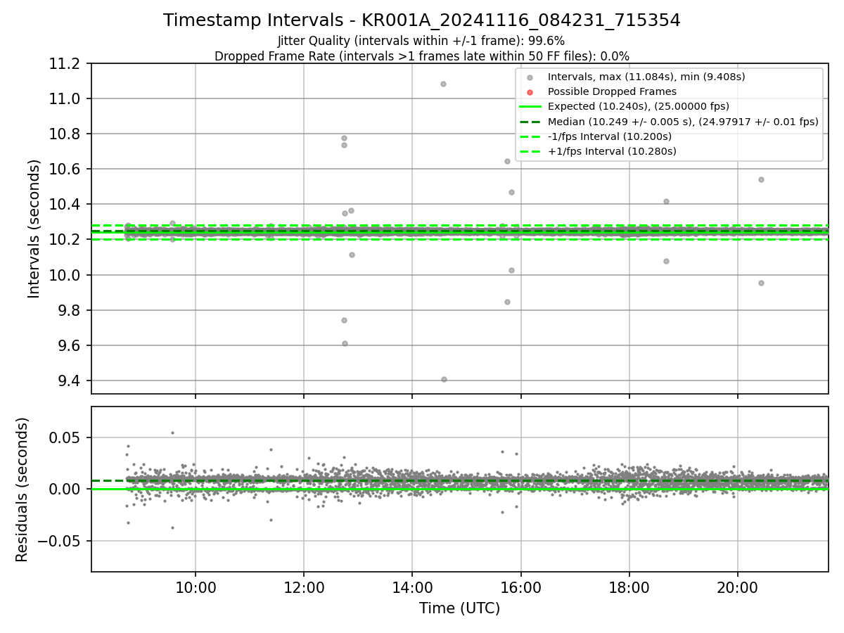Screen dimensions: 844x633
Task: Select legend entry '-1/fps Interval (10.200s)'
Action: tap(610, 136)
